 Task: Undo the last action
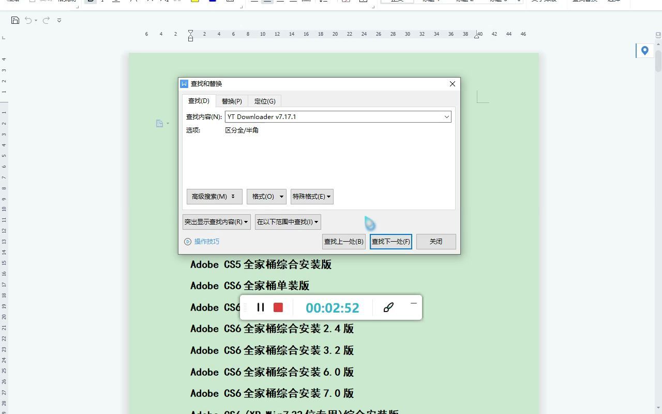(28, 20)
